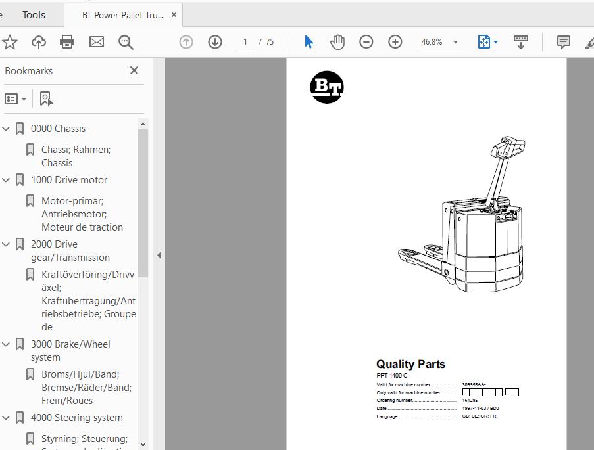Click bookmark icon beside 0000 Chassis
The image size is (594, 450).
coord(20,129)
